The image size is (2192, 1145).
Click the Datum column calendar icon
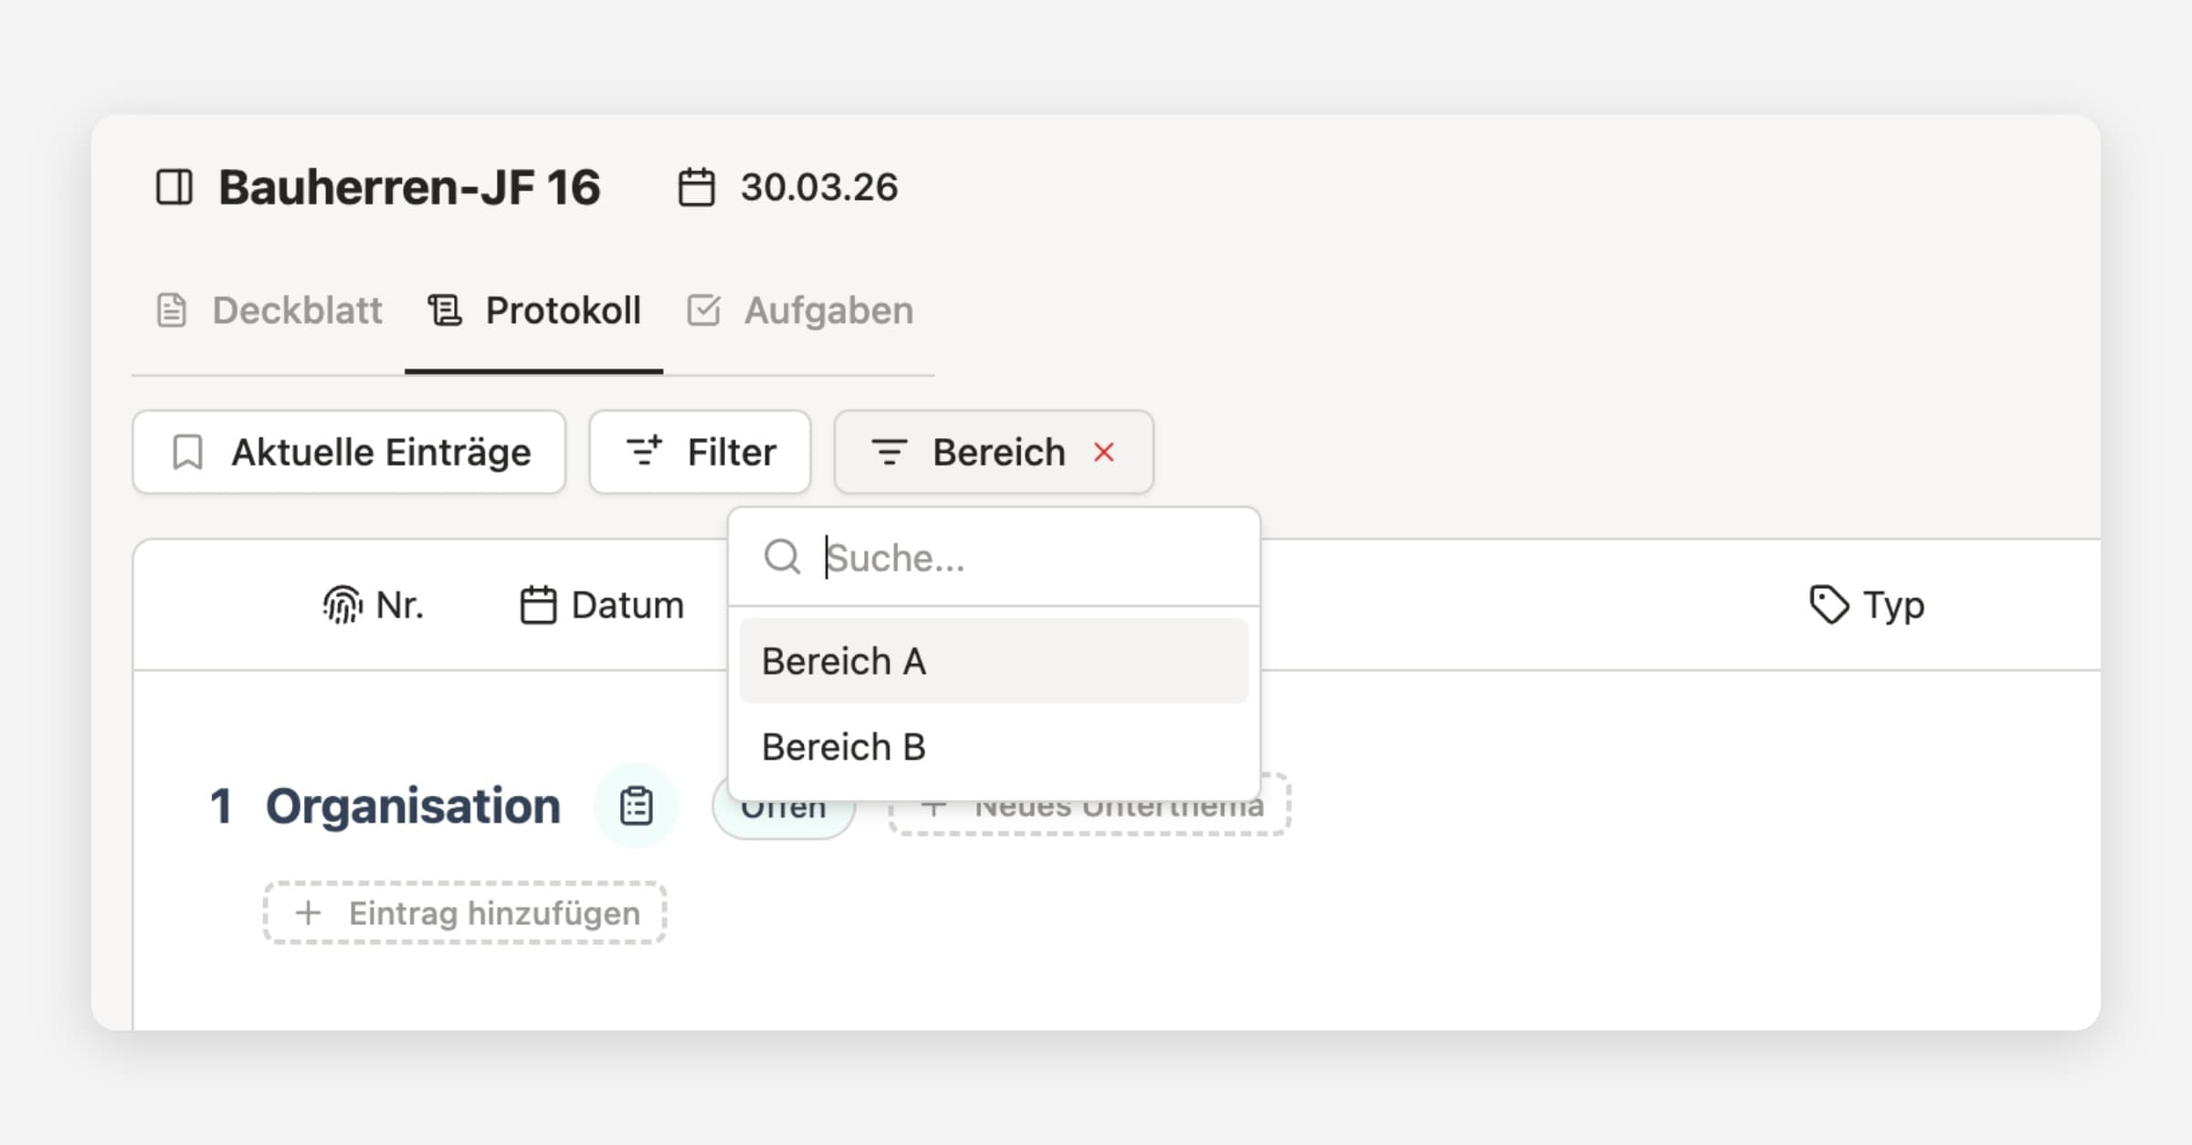[538, 604]
